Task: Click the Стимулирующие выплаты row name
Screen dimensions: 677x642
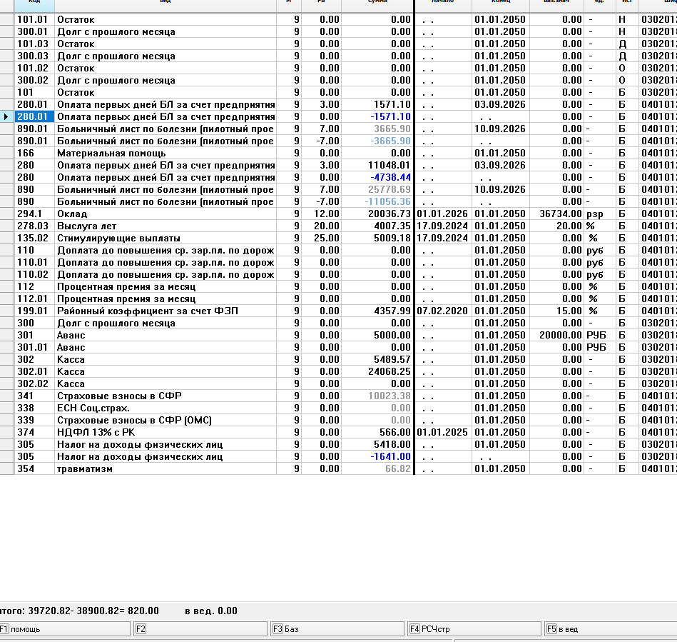Action: coord(118,238)
